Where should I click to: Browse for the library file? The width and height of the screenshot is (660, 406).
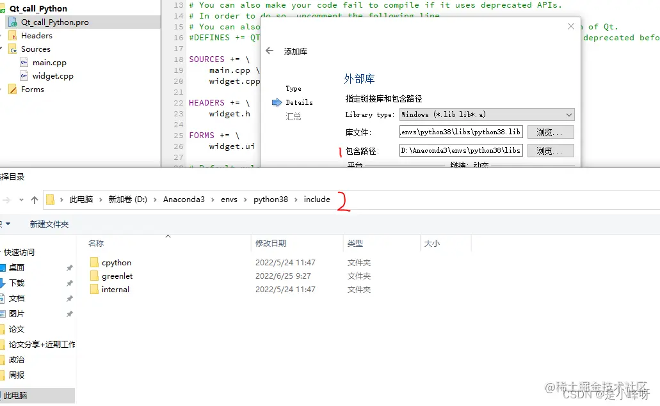(551, 132)
